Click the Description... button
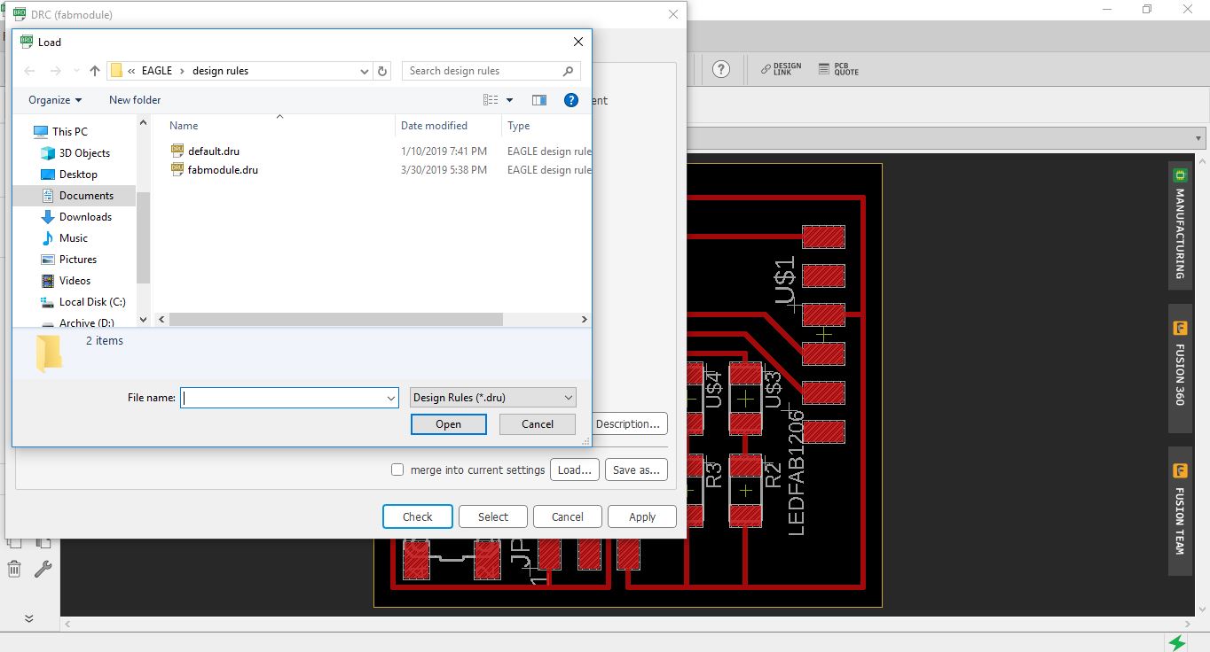 click(x=628, y=423)
